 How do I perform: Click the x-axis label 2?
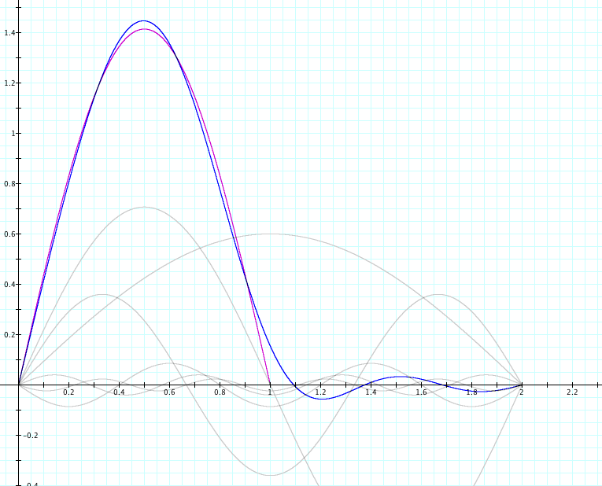(522, 392)
